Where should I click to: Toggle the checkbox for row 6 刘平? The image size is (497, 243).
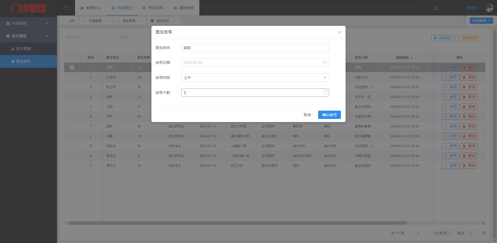[x=72, y=117]
